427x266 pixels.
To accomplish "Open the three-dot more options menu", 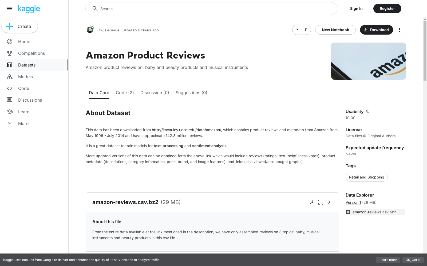I will pyautogui.click(x=399, y=30).
